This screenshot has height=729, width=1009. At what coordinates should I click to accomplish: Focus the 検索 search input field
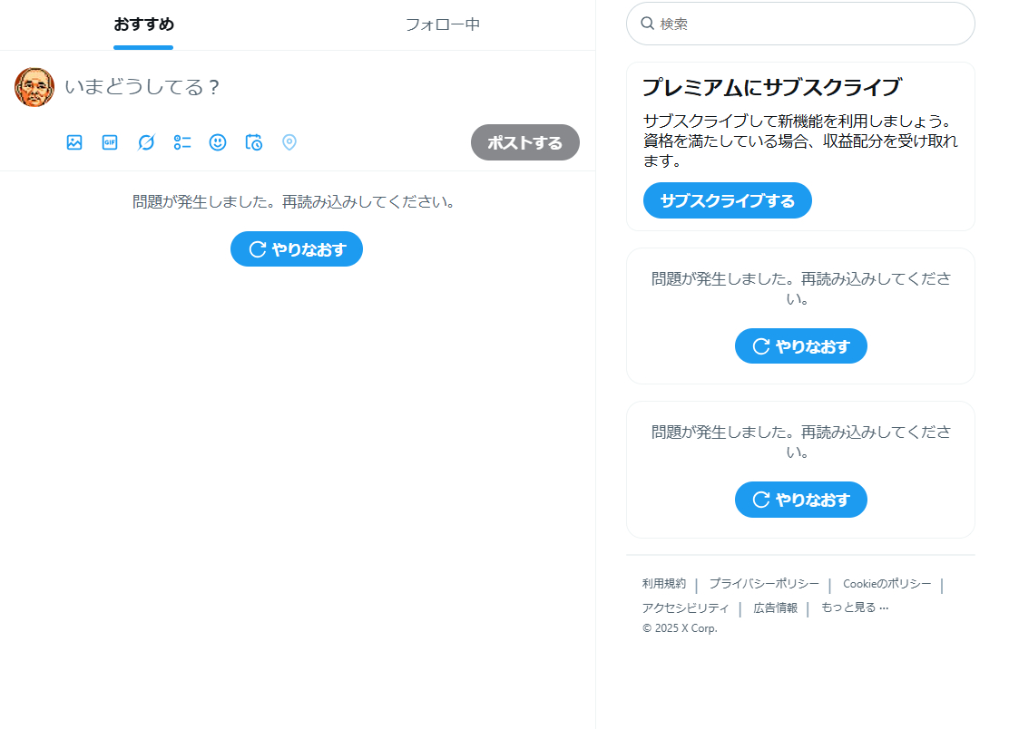(808, 24)
